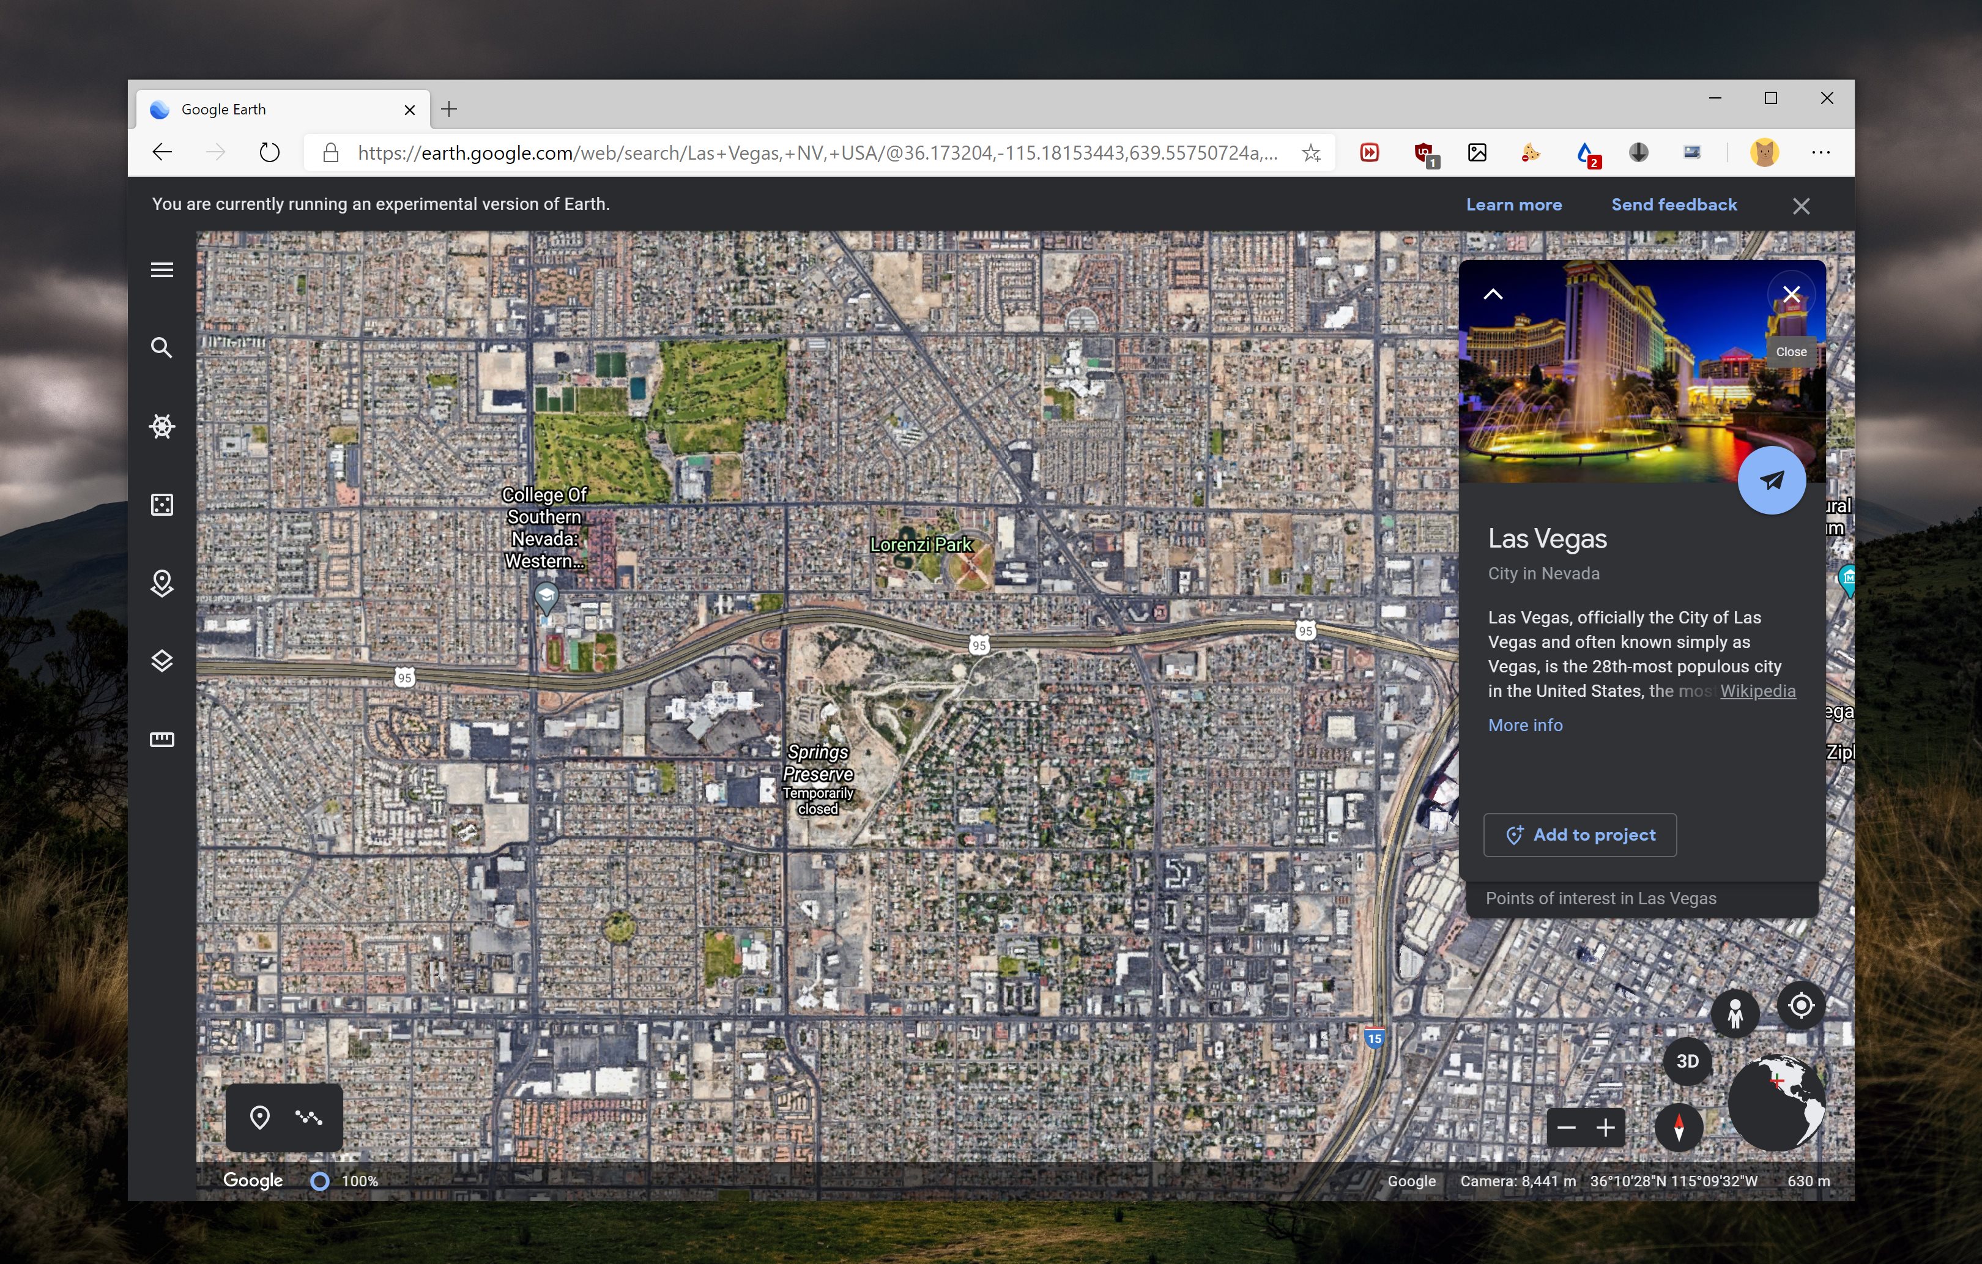Reset orientation using the compass
This screenshot has width=1982, height=1264.
point(1679,1128)
